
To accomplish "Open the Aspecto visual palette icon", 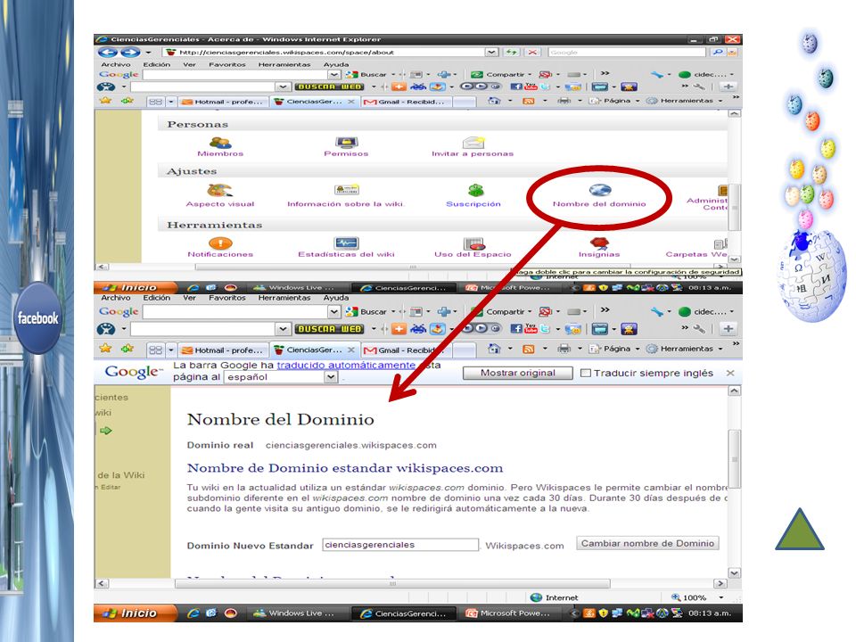I will [x=219, y=191].
